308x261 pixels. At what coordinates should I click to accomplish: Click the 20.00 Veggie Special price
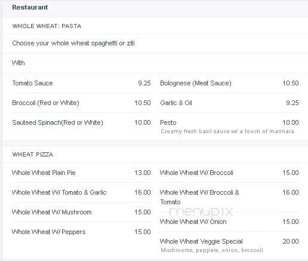click(x=291, y=241)
